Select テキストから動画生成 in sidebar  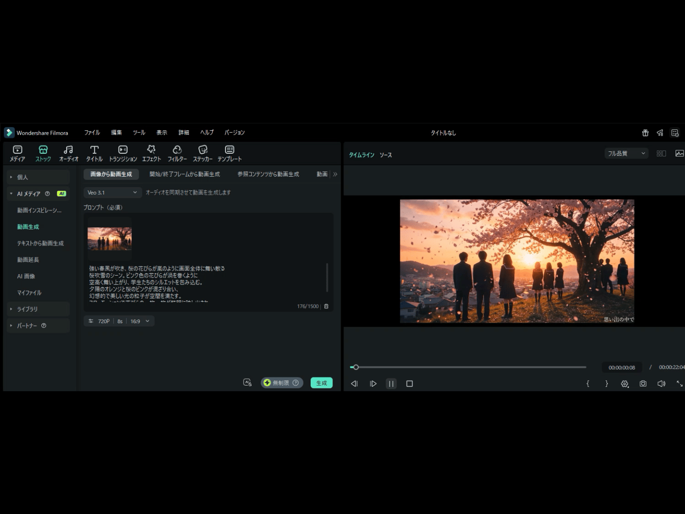40,243
